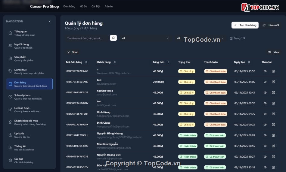Click the Cursor Pro Shop logo text

pos(45,6)
